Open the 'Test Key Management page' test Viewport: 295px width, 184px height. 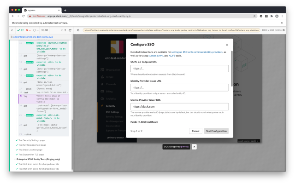point(32,145)
